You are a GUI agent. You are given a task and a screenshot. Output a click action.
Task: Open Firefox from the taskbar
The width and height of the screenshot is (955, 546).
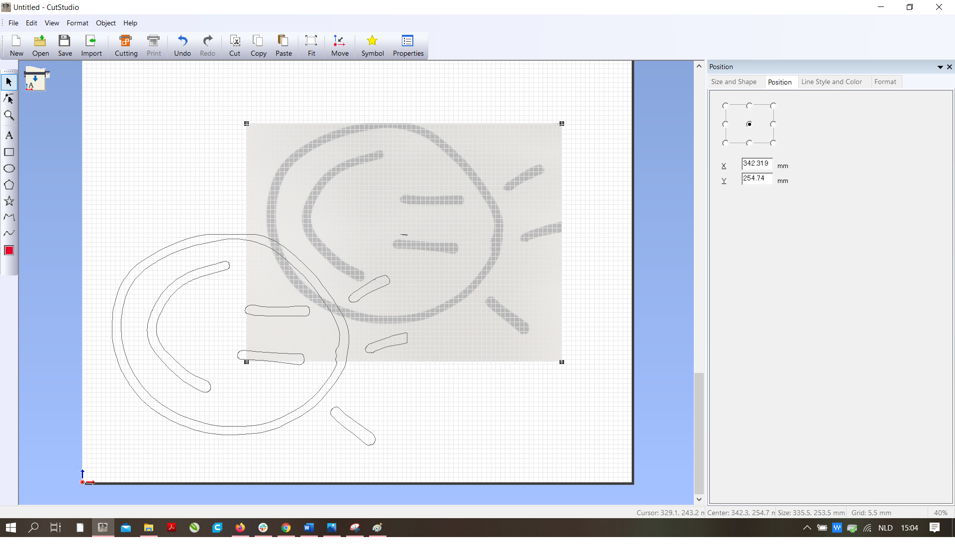[x=240, y=528]
